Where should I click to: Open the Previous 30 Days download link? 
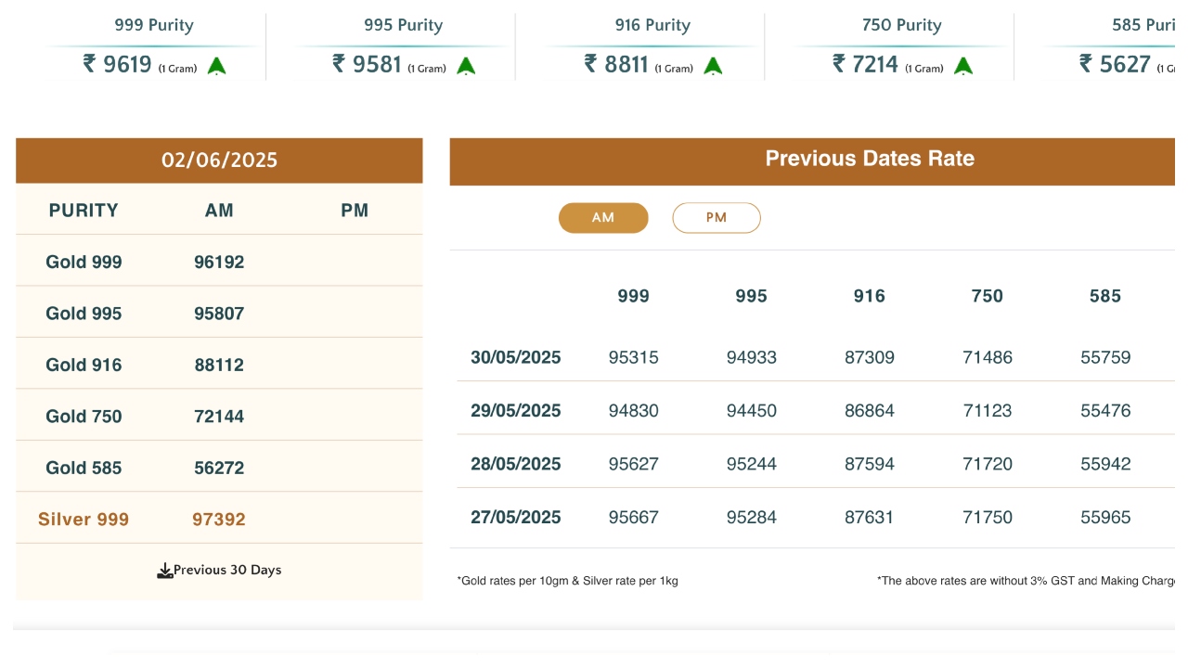tap(227, 571)
